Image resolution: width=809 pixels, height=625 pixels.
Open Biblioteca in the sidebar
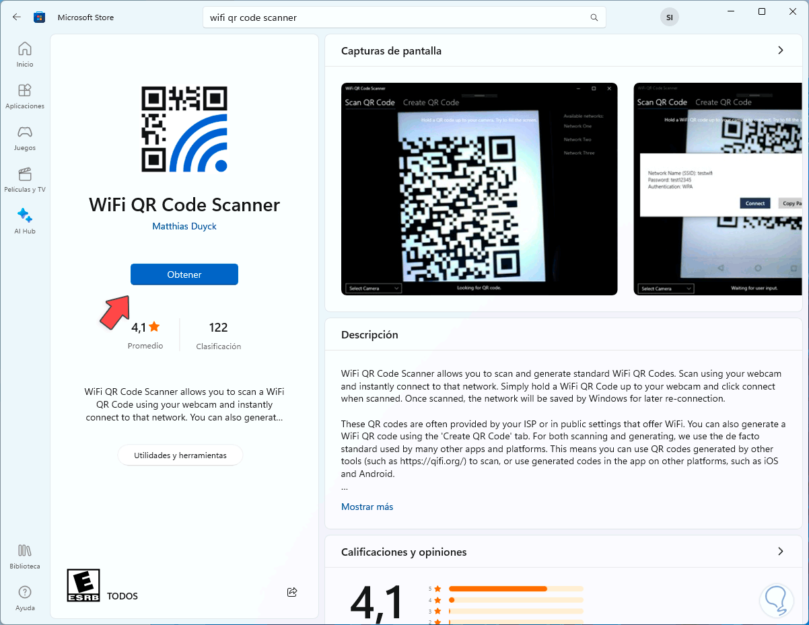[x=25, y=556]
